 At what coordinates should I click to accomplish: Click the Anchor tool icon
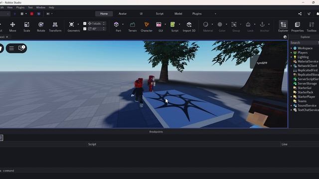pos(262,25)
